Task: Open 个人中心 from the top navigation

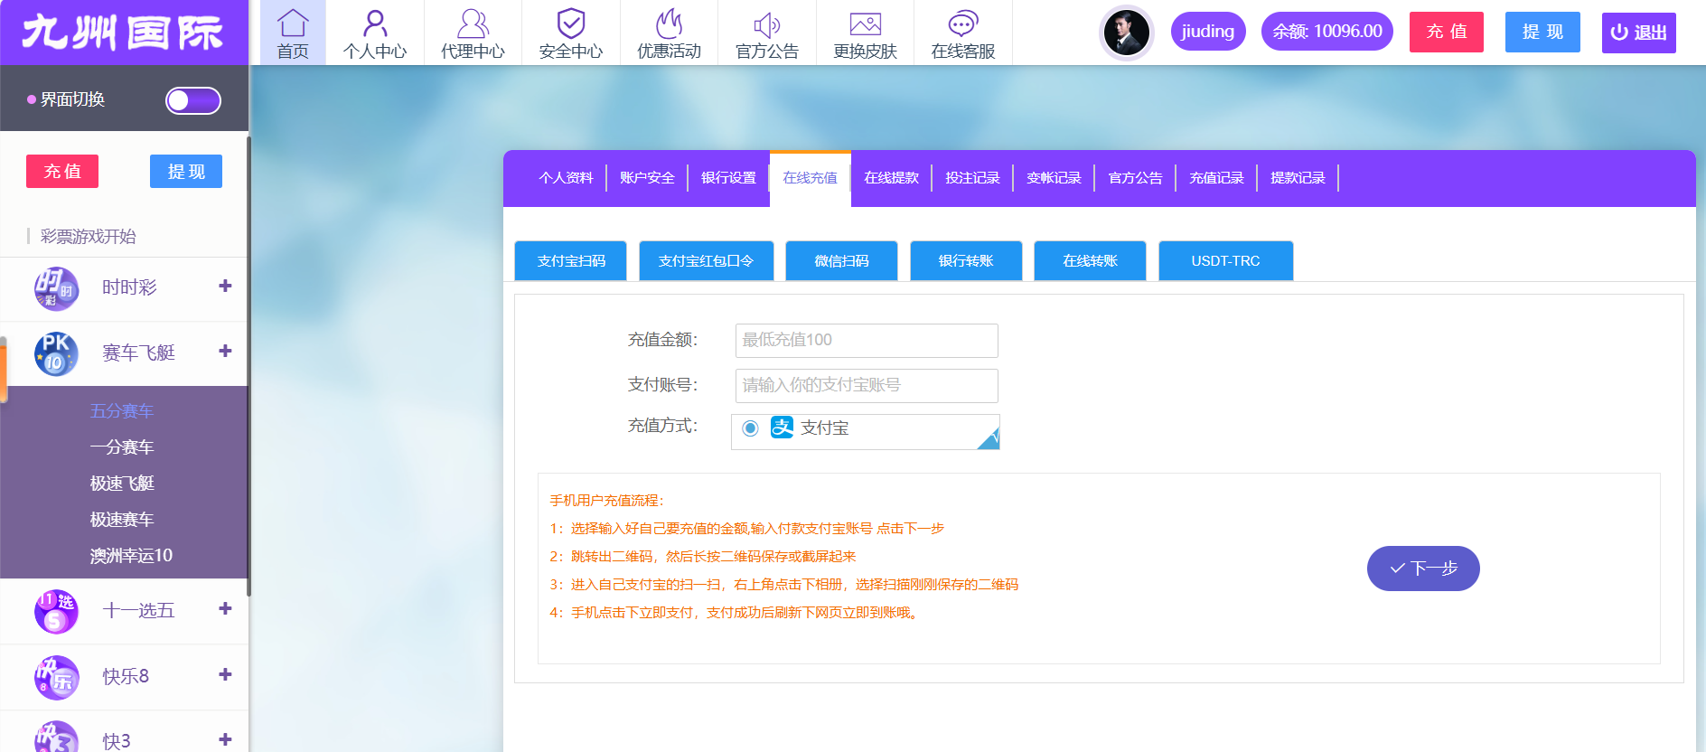Action: click(x=375, y=33)
